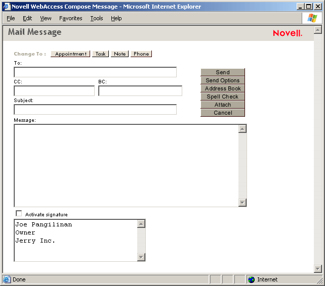
Task: Click the Windows flag throbber icon
Action: pos(312,18)
